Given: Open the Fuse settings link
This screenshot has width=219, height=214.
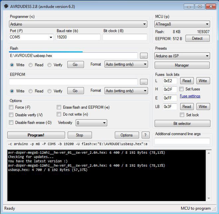Looking at the screenshot, I should [190, 96].
